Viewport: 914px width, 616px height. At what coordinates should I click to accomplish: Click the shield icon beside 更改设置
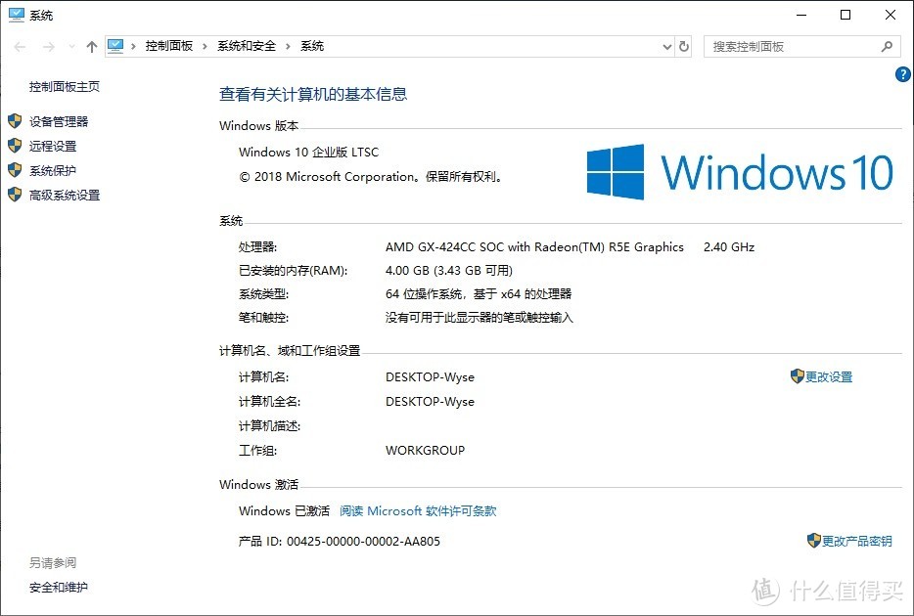797,376
